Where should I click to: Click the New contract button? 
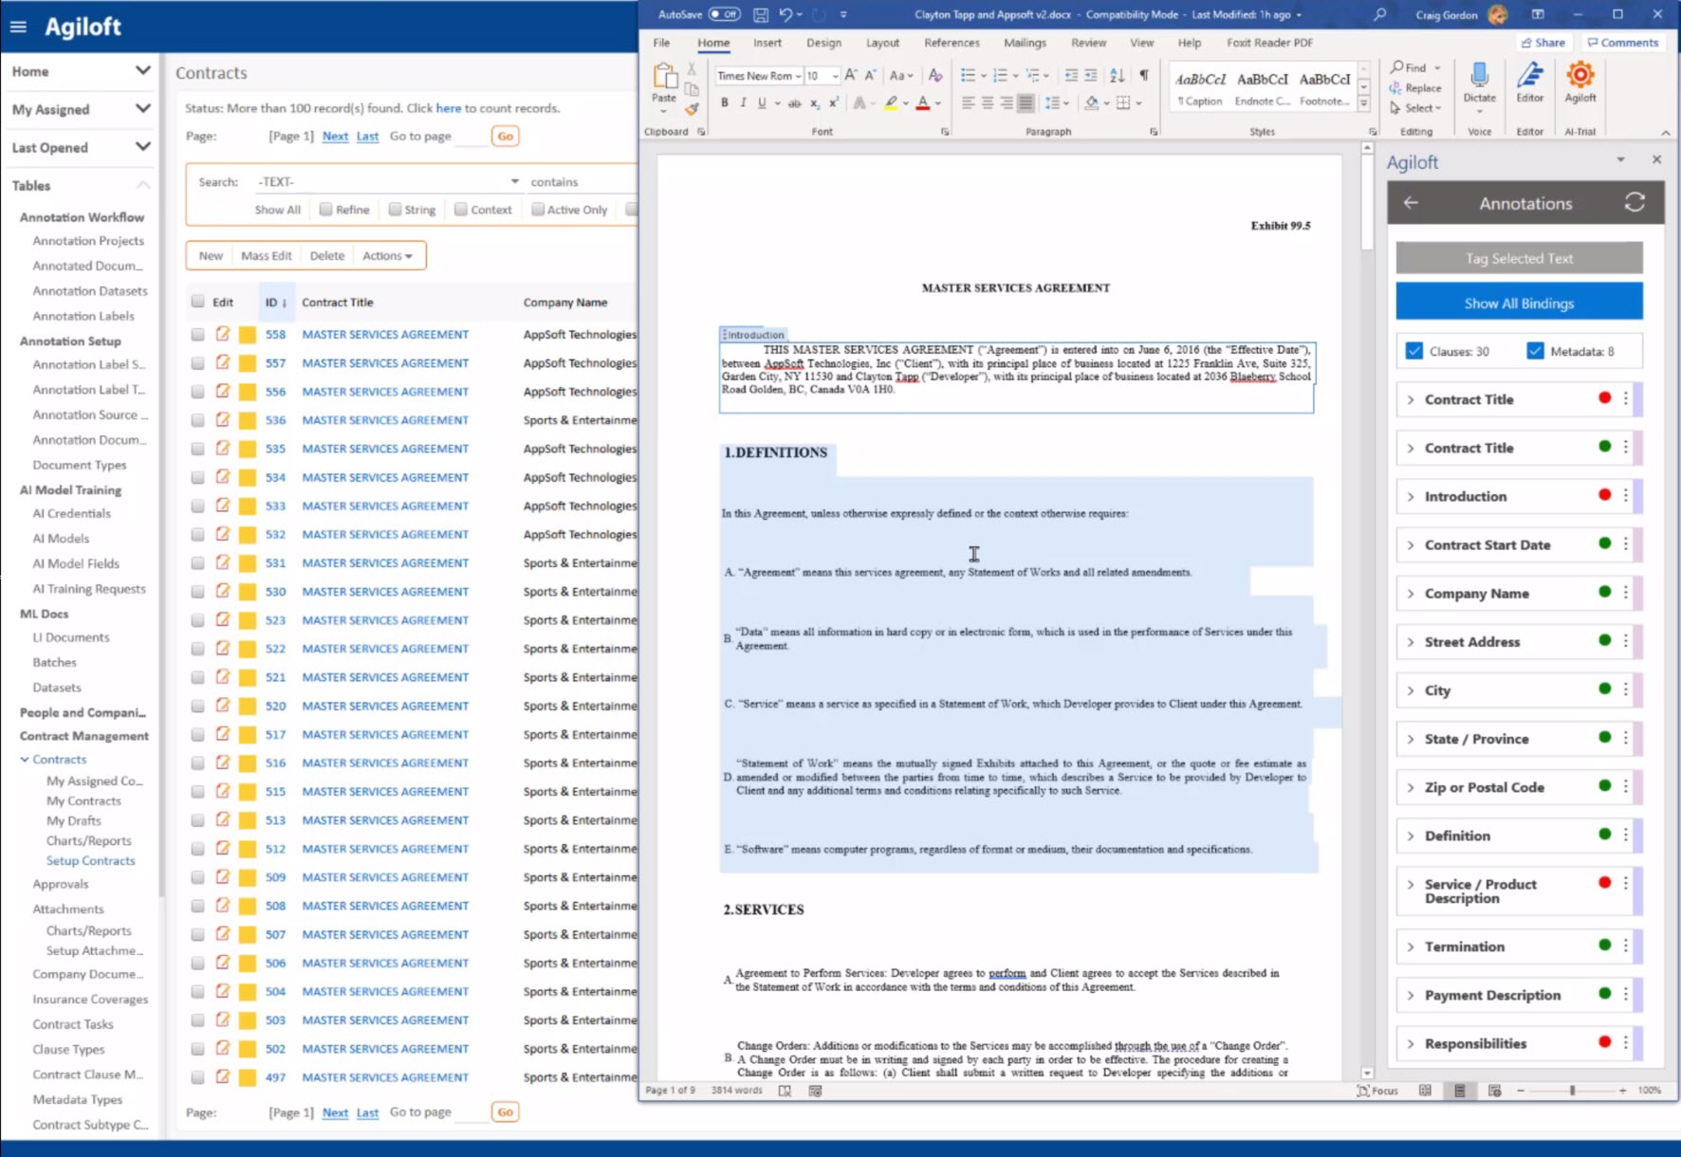(x=211, y=256)
